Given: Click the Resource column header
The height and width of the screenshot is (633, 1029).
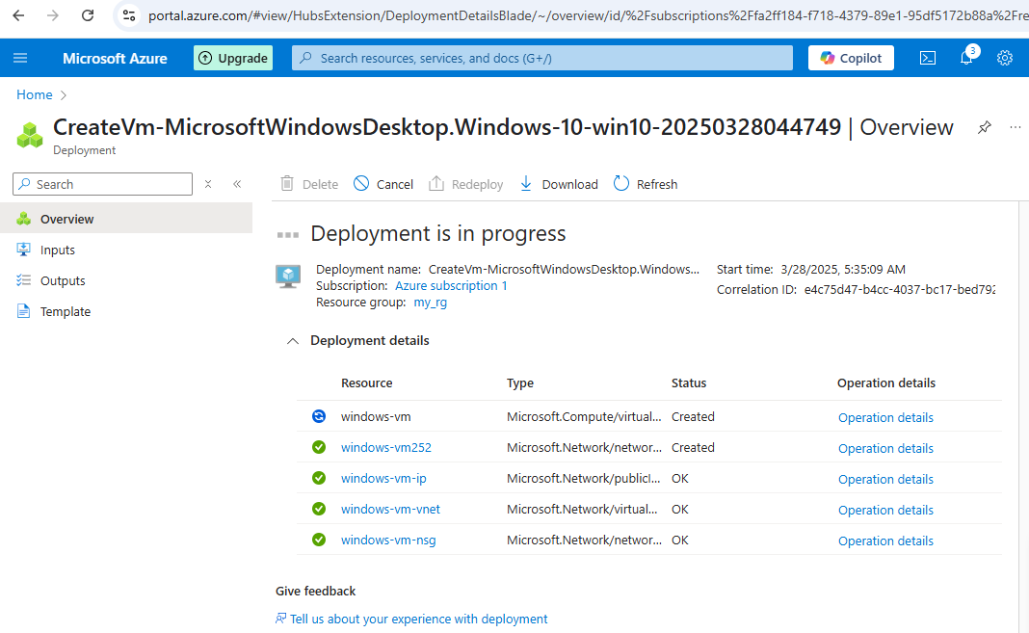Looking at the screenshot, I should [366, 383].
